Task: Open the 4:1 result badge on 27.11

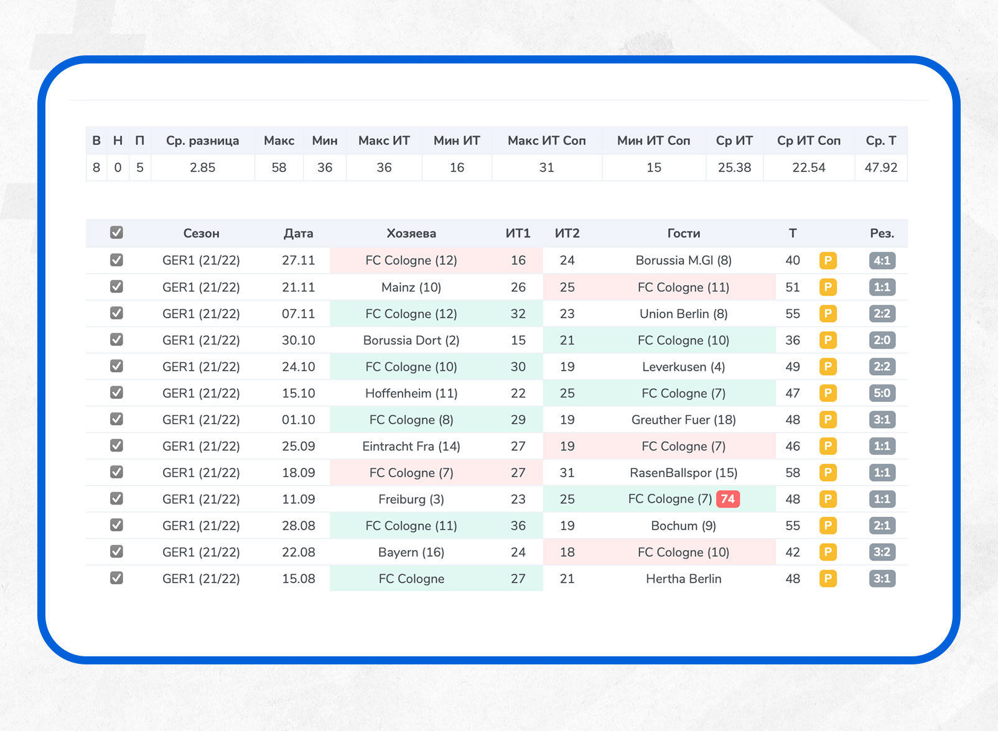Action: coord(882,261)
